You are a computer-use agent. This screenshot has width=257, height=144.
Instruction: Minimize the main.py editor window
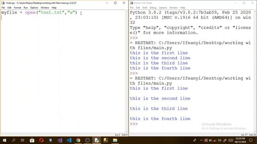(107, 3)
